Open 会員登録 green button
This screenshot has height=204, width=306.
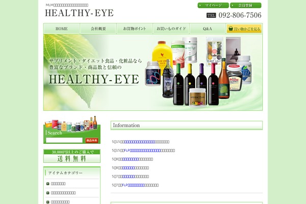click(x=245, y=5)
